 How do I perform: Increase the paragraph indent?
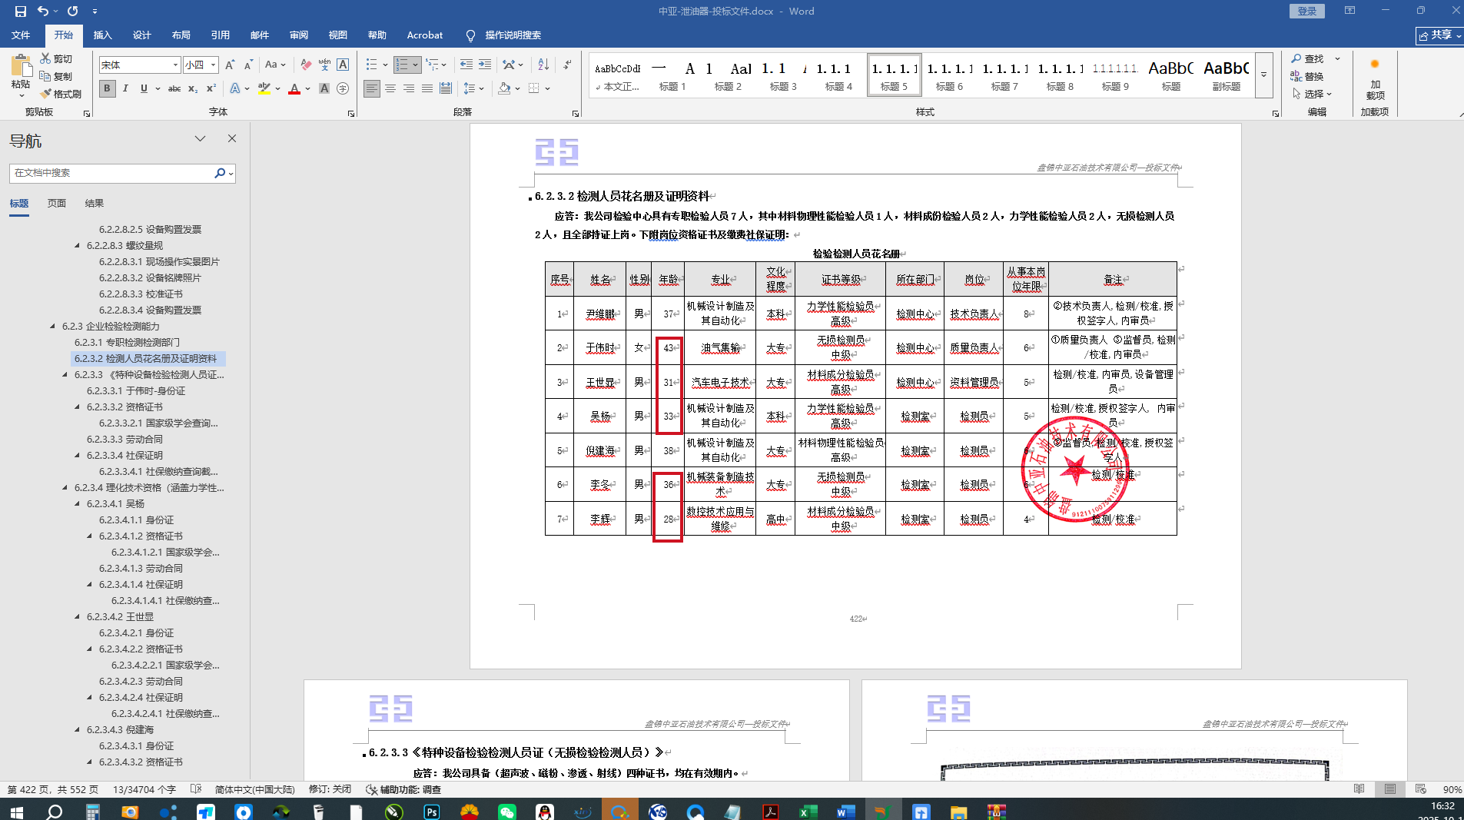pyautogui.click(x=485, y=65)
